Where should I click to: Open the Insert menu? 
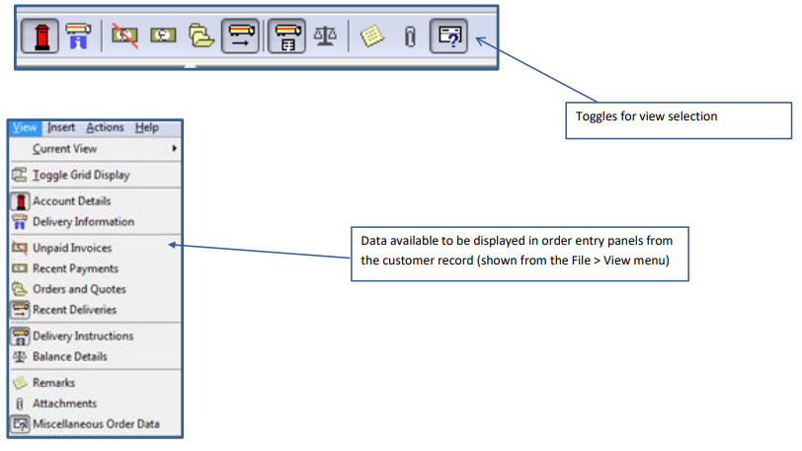point(61,127)
